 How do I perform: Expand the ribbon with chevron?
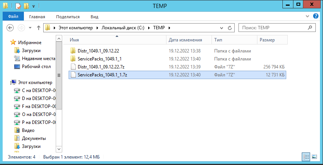coord(307,16)
